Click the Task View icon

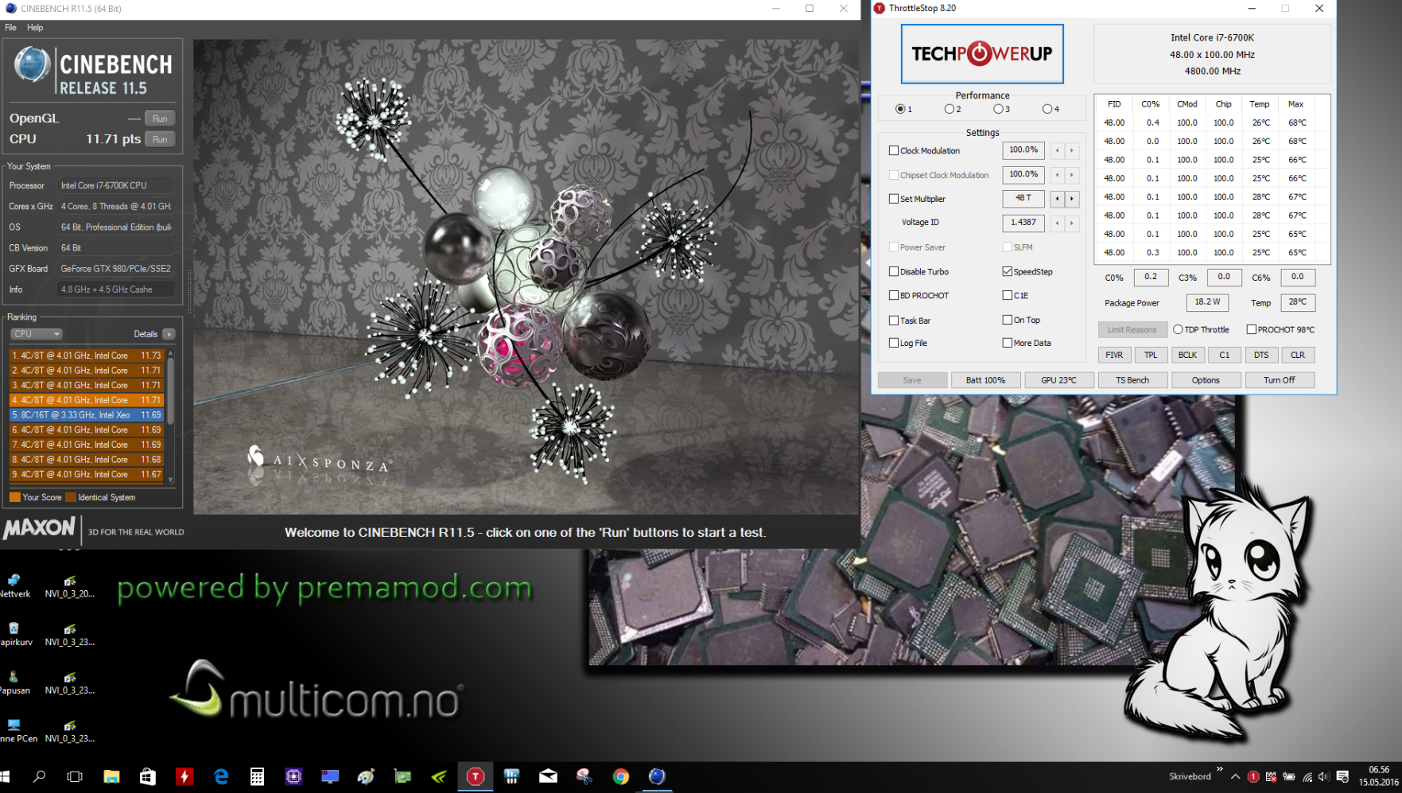click(x=75, y=776)
